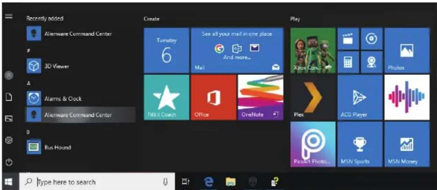Screen dimensions: 437x190
Task: Expand the Start menu hamburger icon
Action: [9, 16]
